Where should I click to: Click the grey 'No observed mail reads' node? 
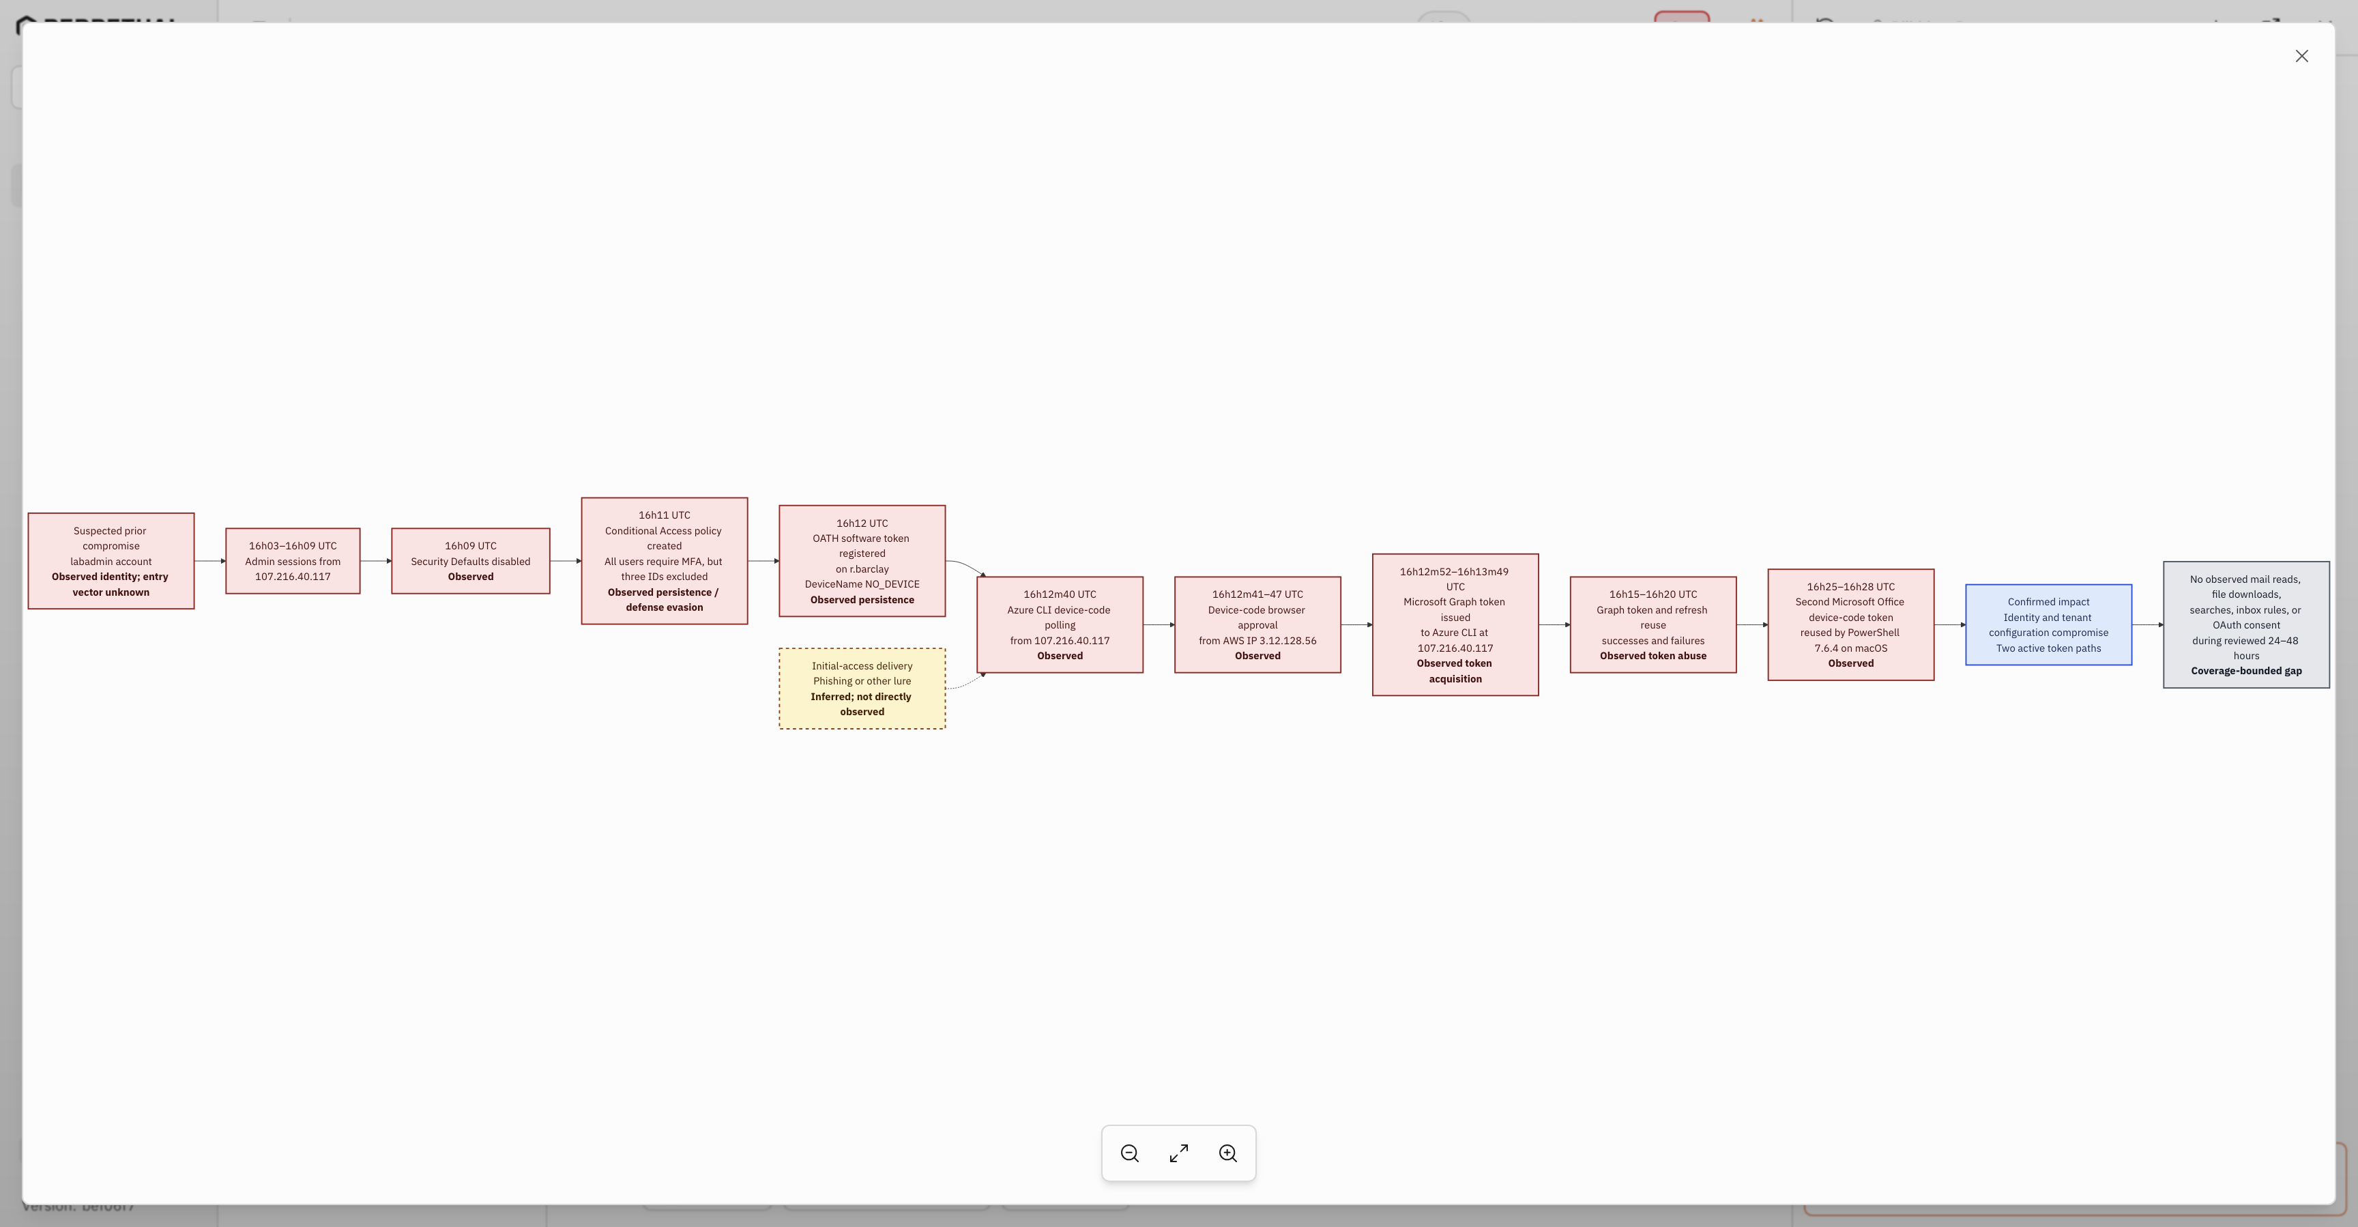(x=2246, y=624)
